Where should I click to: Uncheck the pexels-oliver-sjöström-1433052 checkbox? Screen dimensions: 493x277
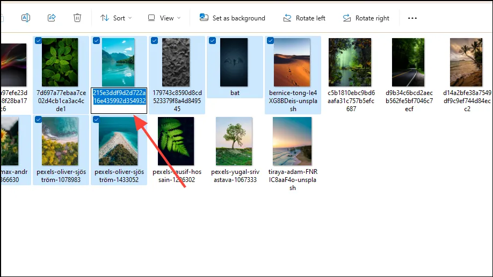click(96, 120)
